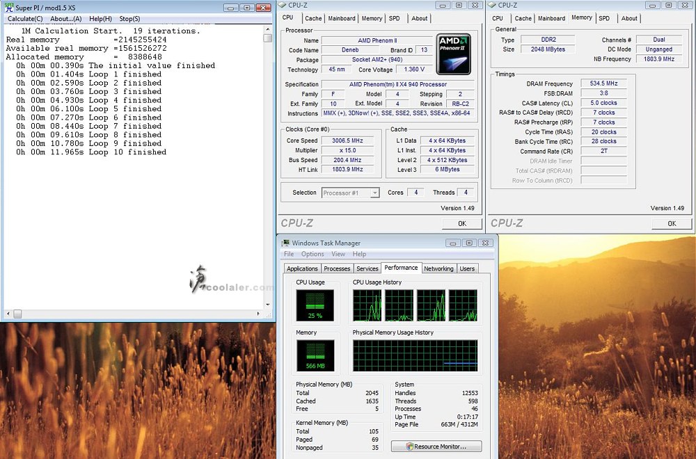Click the memory Size value 2048 MBytes

(x=548, y=49)
